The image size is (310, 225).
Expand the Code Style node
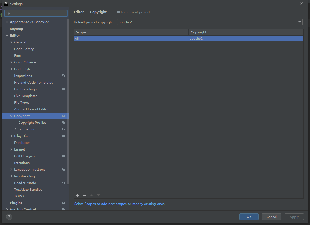point(11,69)
